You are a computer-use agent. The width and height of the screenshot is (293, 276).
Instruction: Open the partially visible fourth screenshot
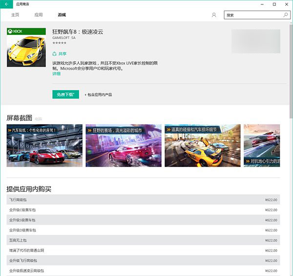[x=262, y=145]
